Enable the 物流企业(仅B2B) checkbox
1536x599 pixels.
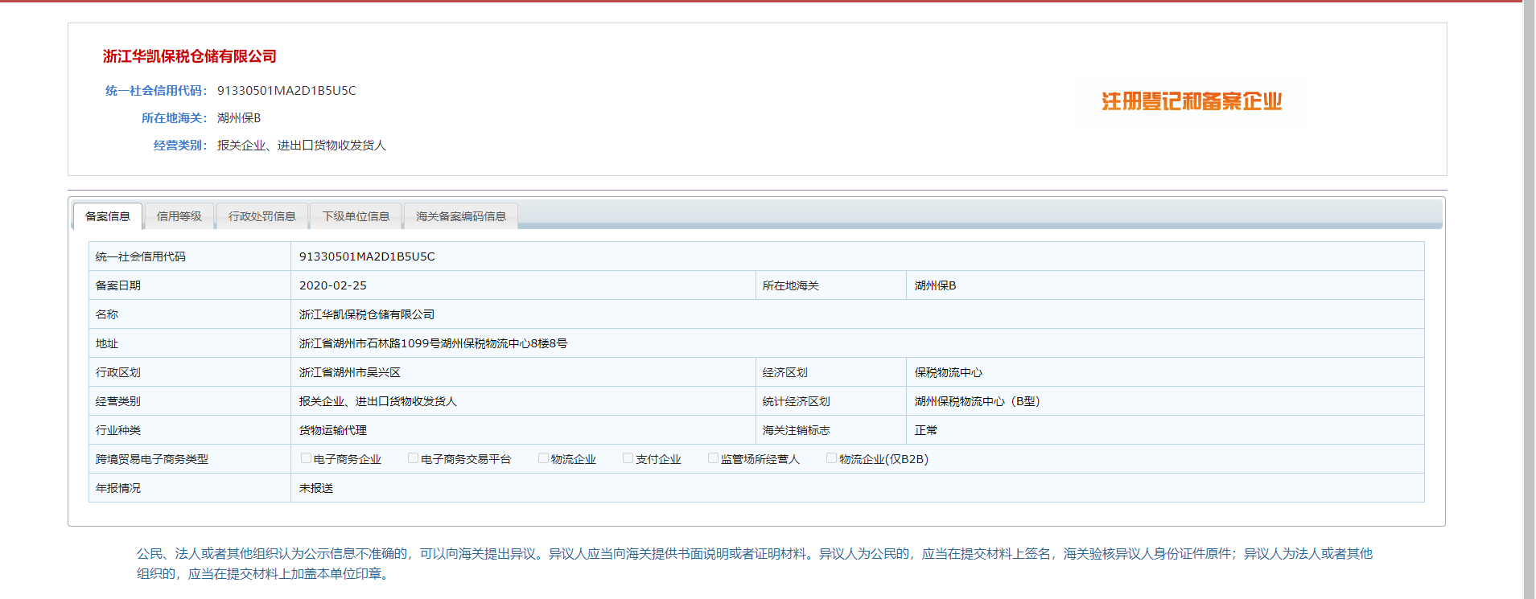click(x=831, y=458)
